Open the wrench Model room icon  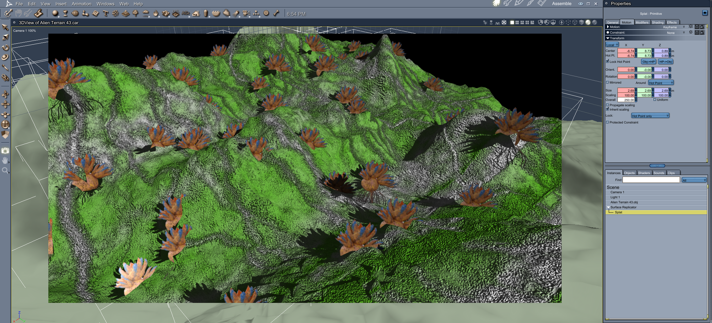tap(508, 3)
